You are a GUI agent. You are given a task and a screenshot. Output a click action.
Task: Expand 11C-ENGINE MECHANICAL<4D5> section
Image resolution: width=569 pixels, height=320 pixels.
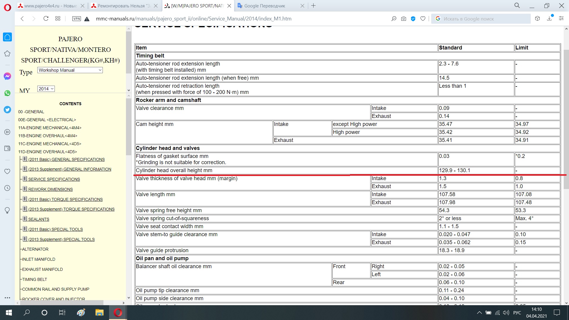pos(49,144)
